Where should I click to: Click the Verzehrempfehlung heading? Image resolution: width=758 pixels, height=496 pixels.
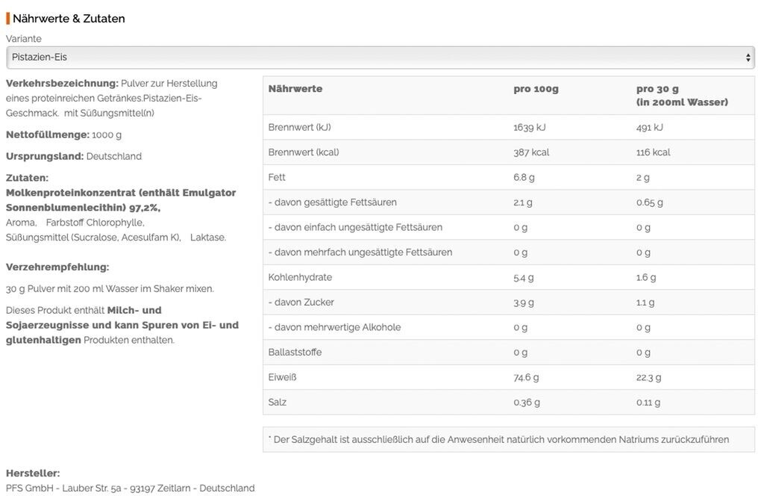tap(57, 267)
